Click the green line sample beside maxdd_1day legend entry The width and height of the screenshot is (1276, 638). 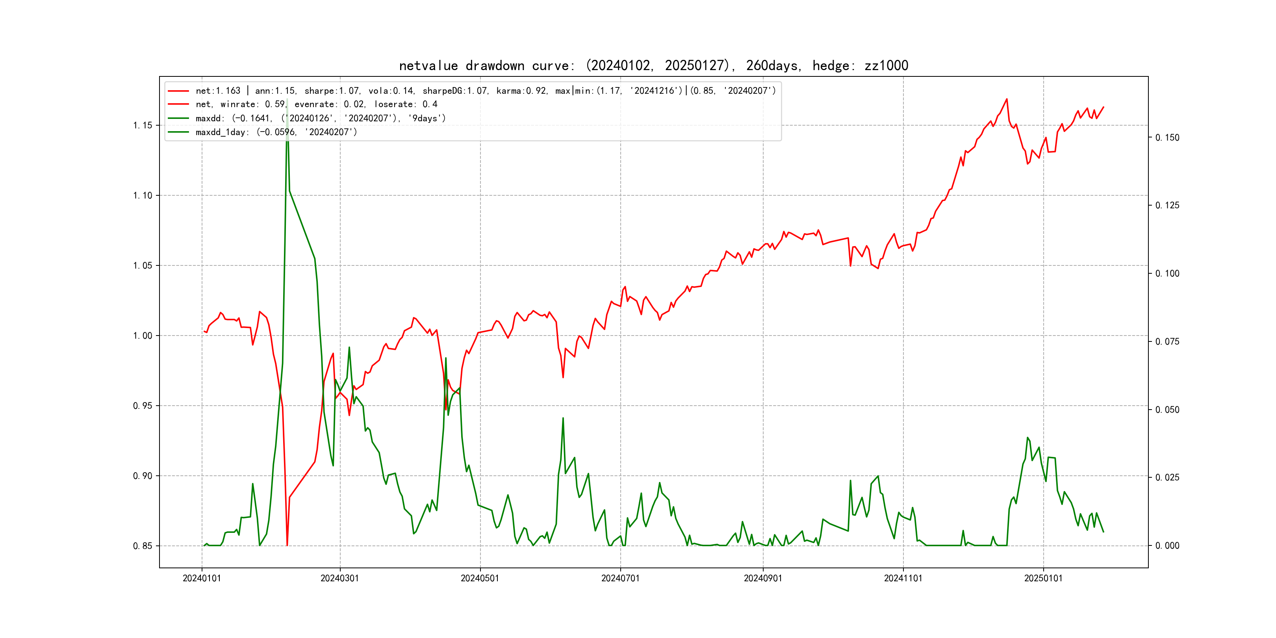178,132
